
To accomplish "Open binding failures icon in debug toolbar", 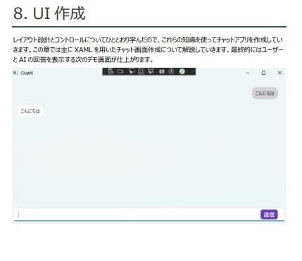I will pos(161,71).
